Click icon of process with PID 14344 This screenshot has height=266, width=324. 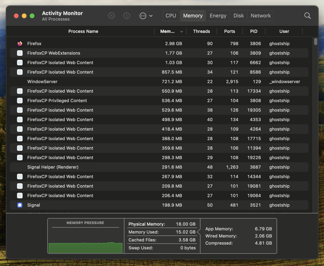tap(20, 176)
